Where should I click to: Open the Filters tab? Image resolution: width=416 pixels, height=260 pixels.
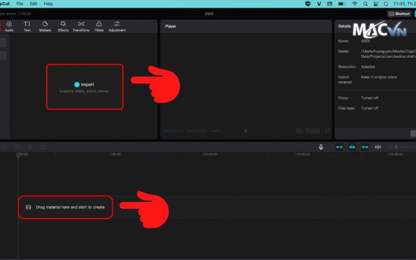[99, 27]
